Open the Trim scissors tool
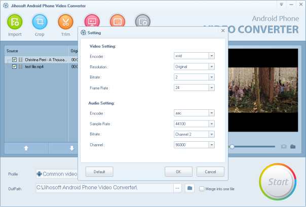 65,22
